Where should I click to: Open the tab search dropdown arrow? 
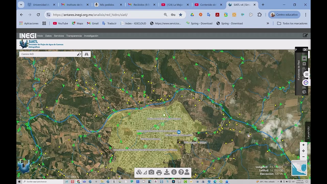pos(21,5)
